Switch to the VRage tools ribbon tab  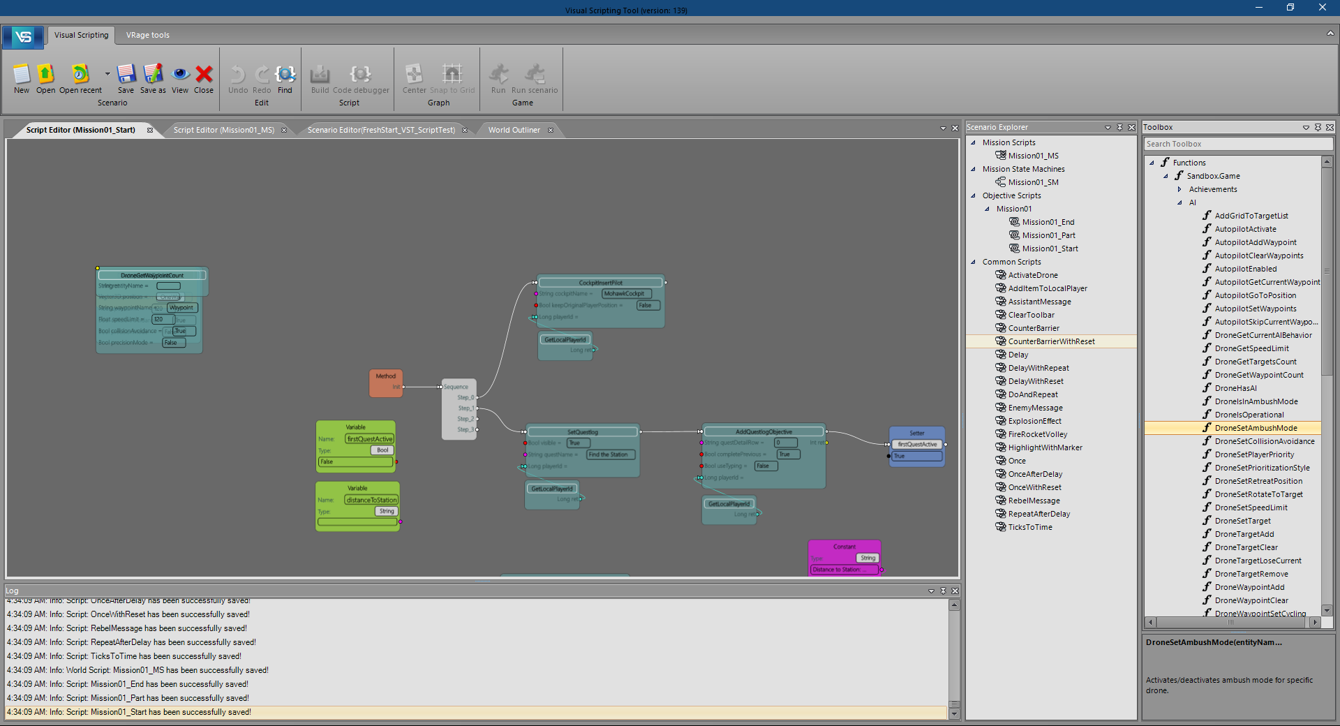(x=147, y=35)
